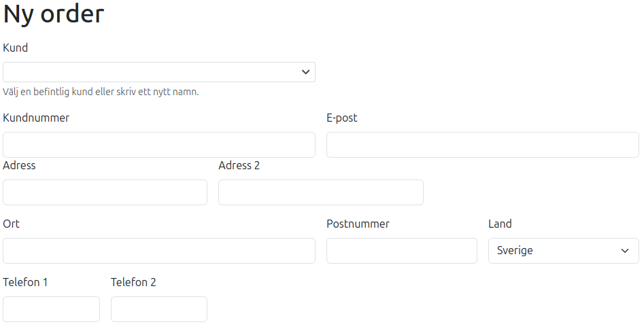Click the Ny order heading

(54, 14)
